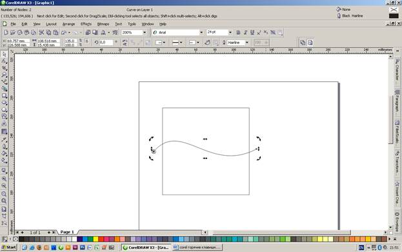Open the Effects menu
Screen dimensions: 402x252
[x=86, y=24]
